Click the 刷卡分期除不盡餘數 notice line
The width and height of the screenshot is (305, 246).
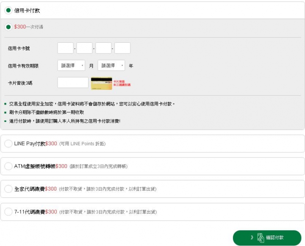click(x=47, y=112)
